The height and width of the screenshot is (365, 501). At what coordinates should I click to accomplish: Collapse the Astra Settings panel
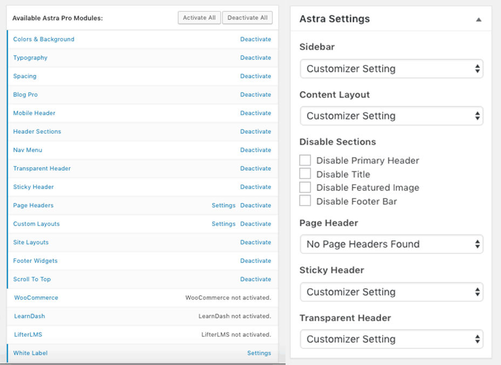point(478,18)
